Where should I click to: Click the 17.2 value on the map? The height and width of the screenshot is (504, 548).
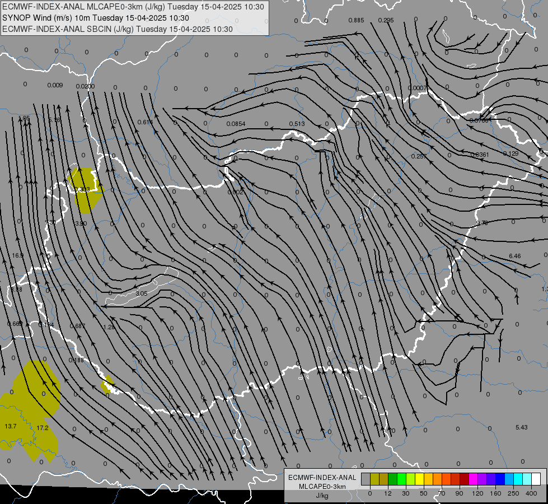[43, 428]
